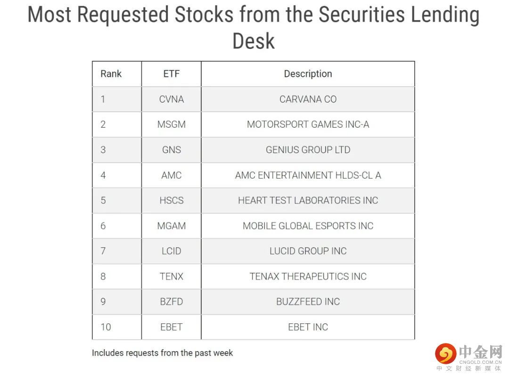Click the Rank column header

111,74
